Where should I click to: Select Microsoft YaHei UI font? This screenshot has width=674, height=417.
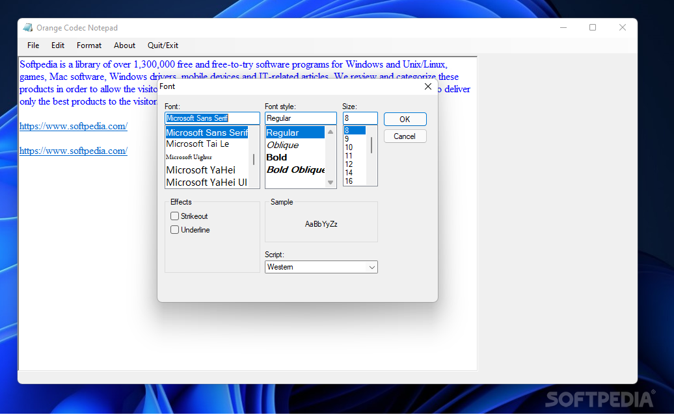[207, 183]
